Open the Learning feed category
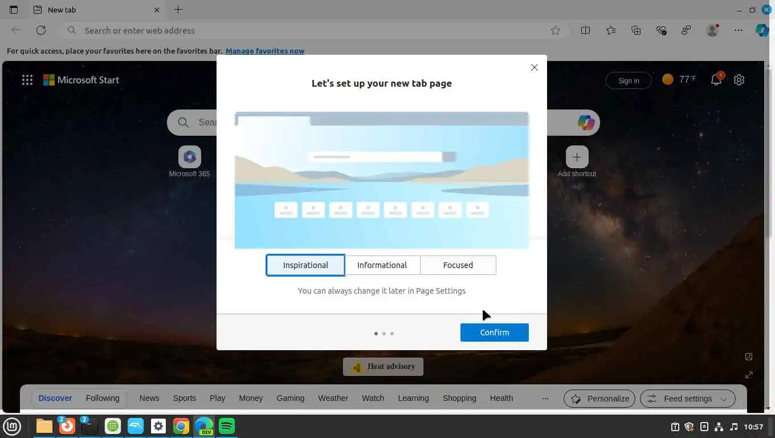Screen dimensions: 775x438 tap(413, 398)
